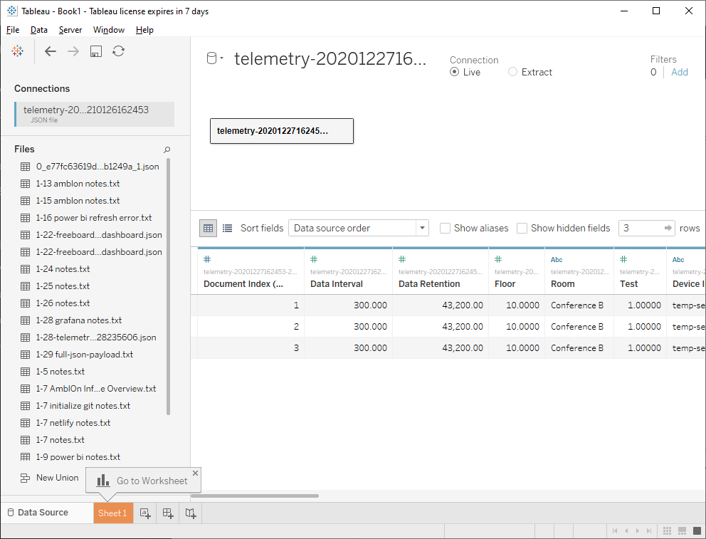Click the New Story tab icon
Screen dimensions: 706x539
(191, 513)
